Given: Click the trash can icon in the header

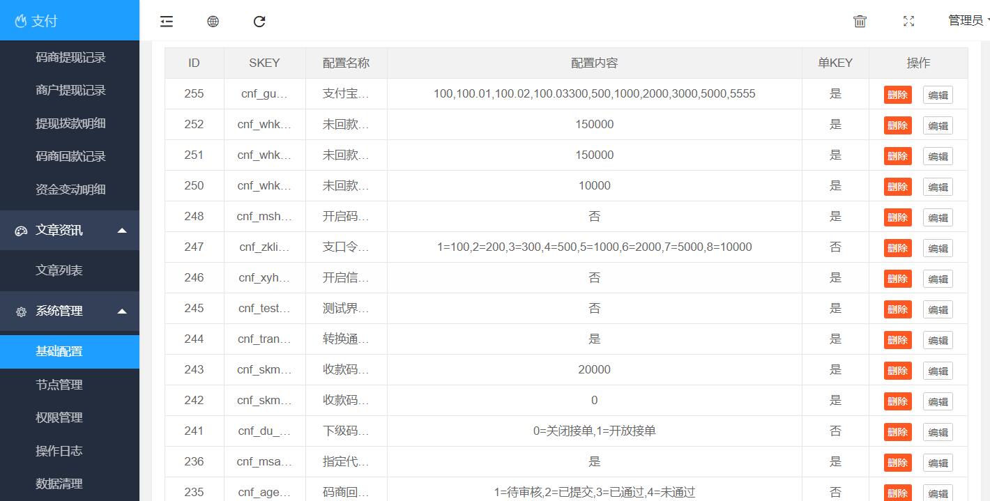Looking at the screenshot, I should coord(860,22).
